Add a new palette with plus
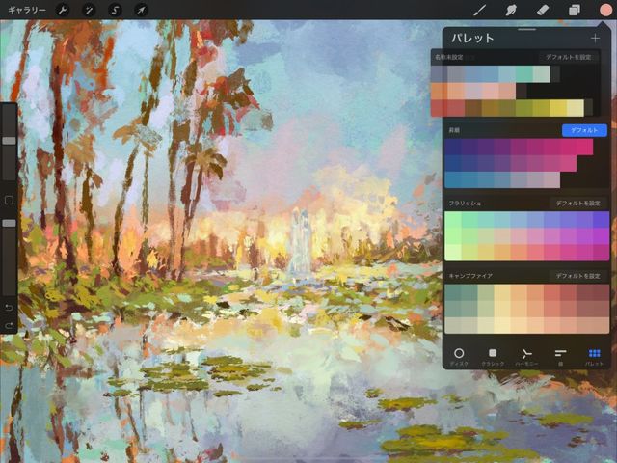The width and height of the screenshot is (617, 463). 595,39
